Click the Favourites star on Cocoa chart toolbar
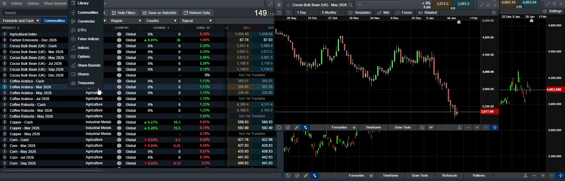This screenshot has width=565, height=181. click(x=354, y=128)
